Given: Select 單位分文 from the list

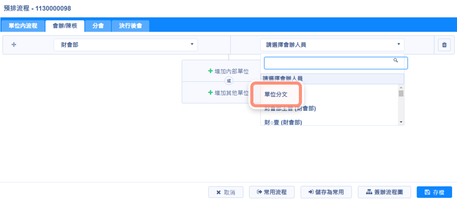Looking at the screenshot, I should (x=276, y=95).
